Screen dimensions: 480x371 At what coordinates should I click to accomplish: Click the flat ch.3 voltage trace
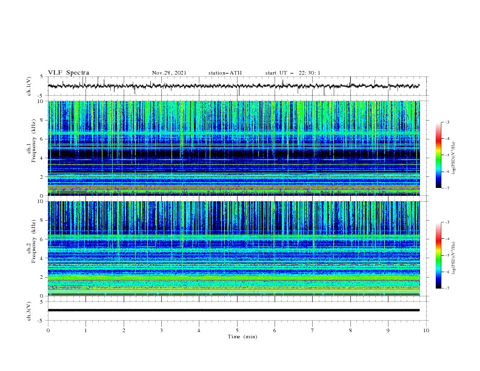pos(234,310)
